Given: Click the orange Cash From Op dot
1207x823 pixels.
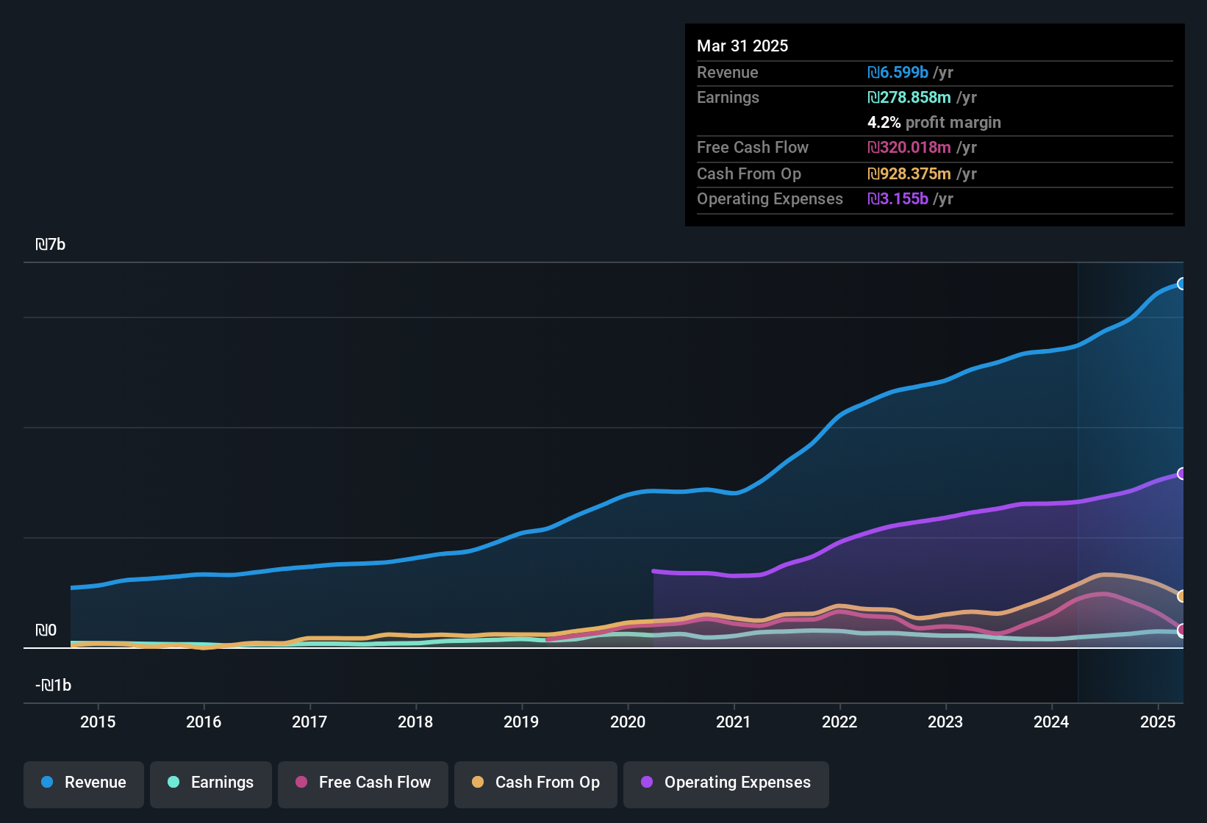Looking at the screenshot, I should point(478,783).
